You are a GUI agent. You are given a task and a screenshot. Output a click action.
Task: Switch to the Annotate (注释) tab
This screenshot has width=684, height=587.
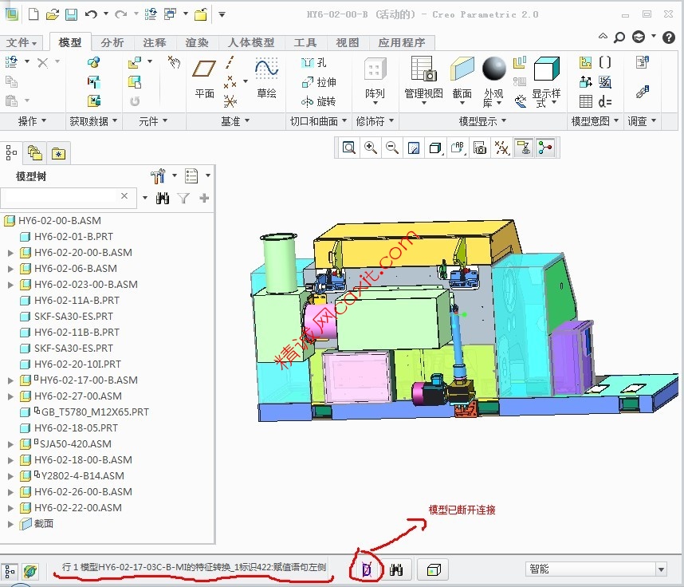[x=155, y=42]
